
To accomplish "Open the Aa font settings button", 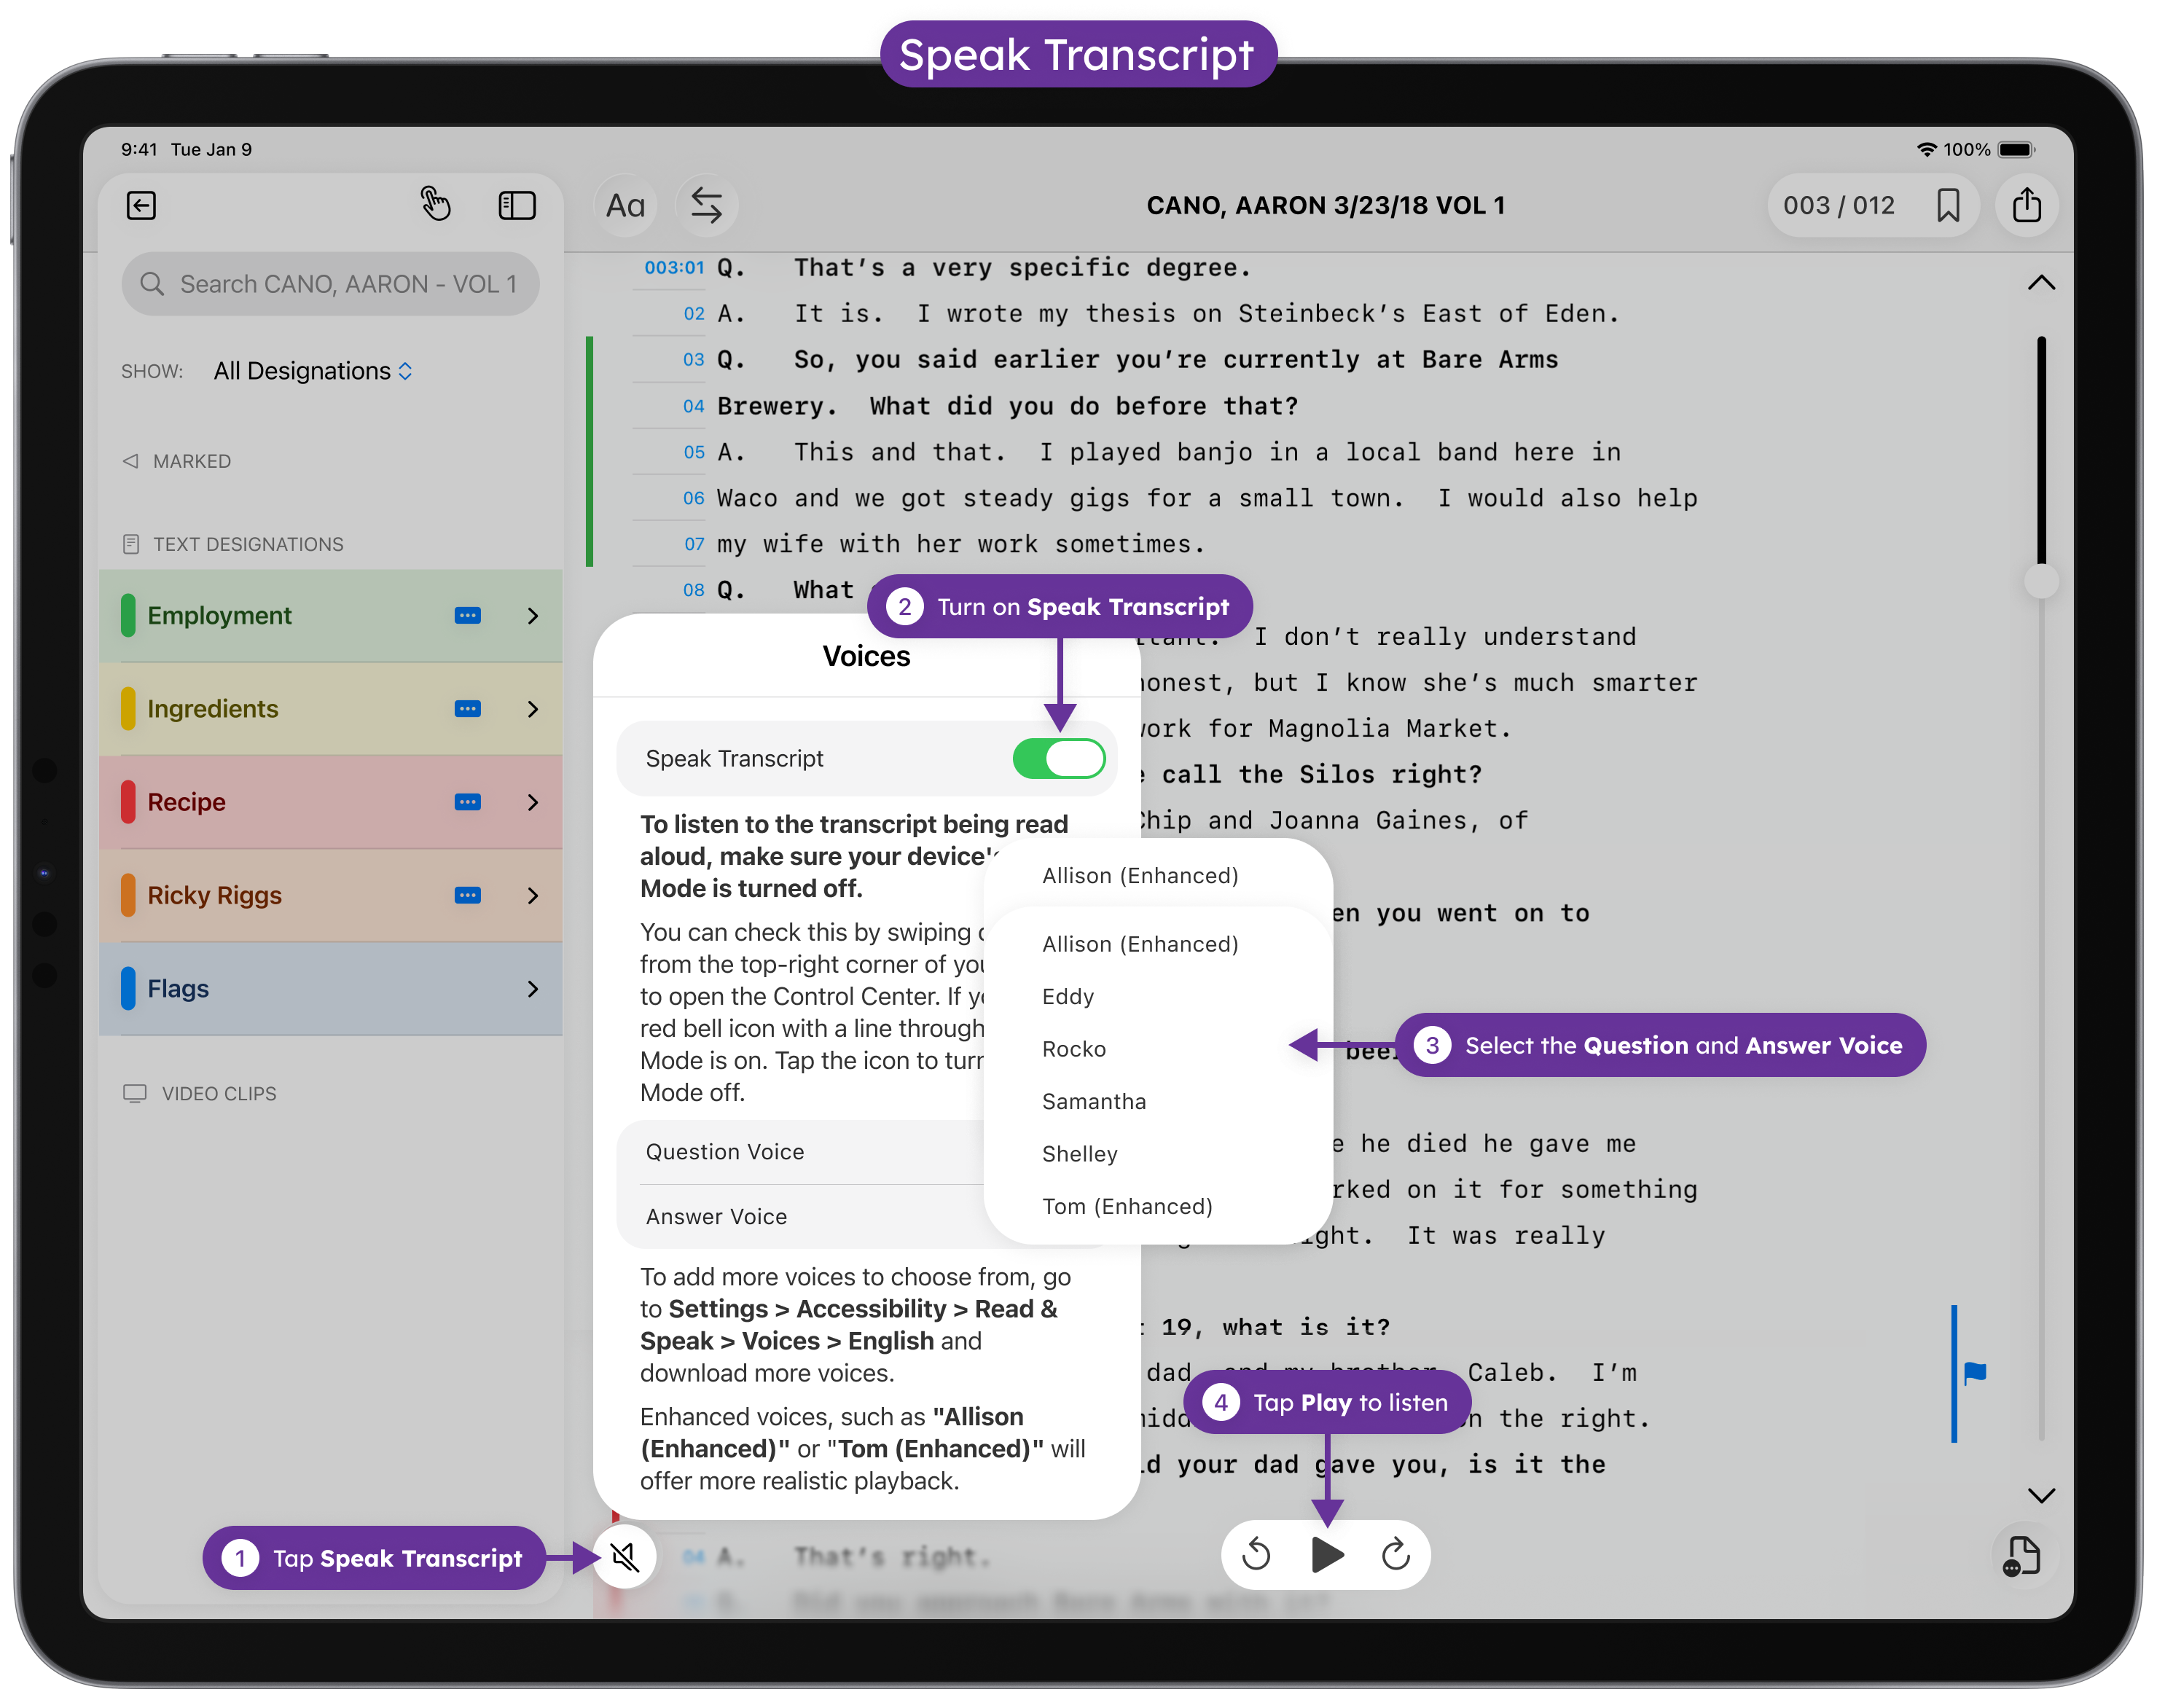I will click(x=625, y=205).
